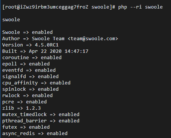Click the 'epoll' output line
Screen dimensions: 171x138
click(x=26, y=64)
